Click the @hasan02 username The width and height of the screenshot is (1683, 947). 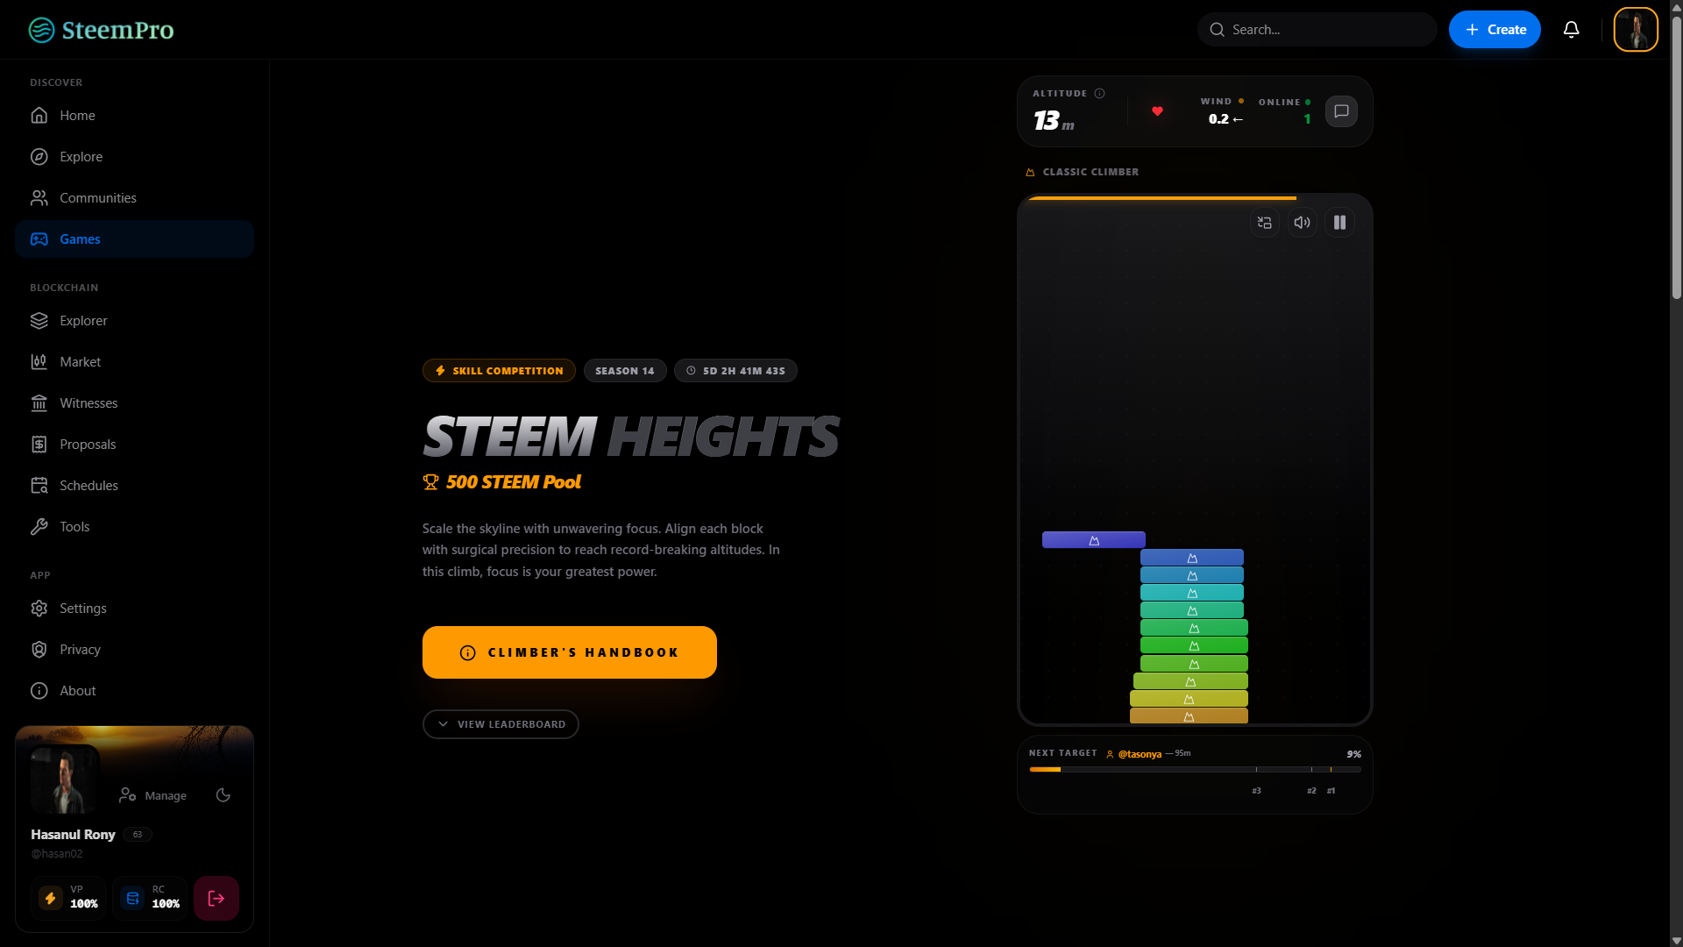pos(57,854)
